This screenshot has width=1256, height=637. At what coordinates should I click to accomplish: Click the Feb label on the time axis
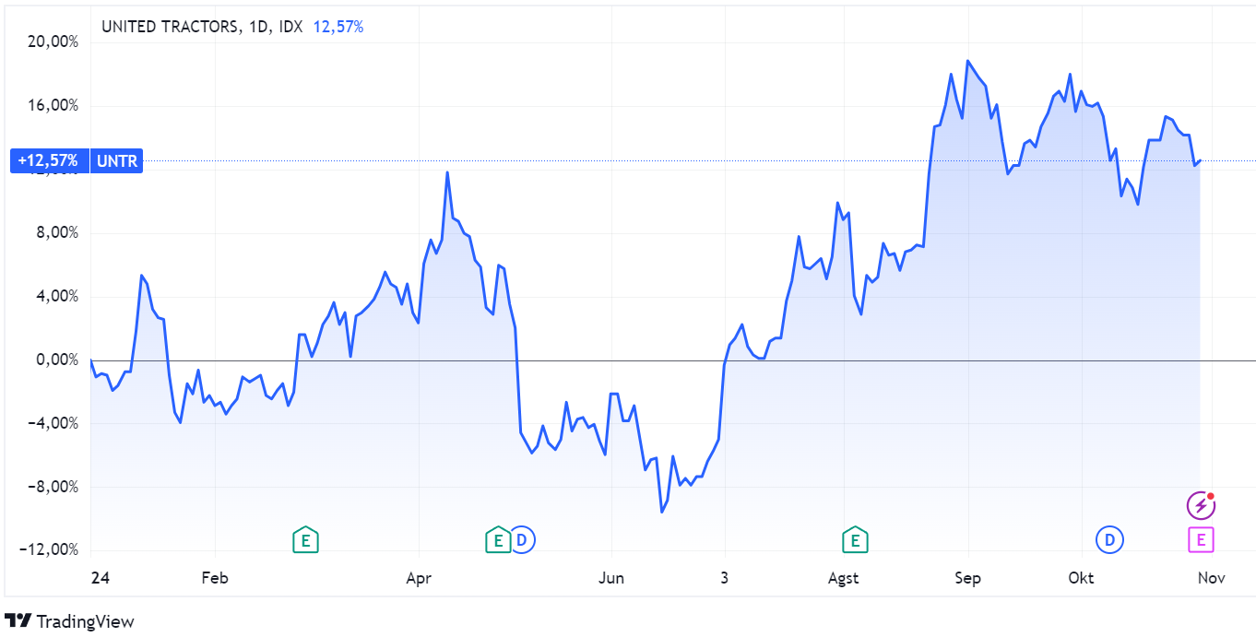click(x=214, y=579)
